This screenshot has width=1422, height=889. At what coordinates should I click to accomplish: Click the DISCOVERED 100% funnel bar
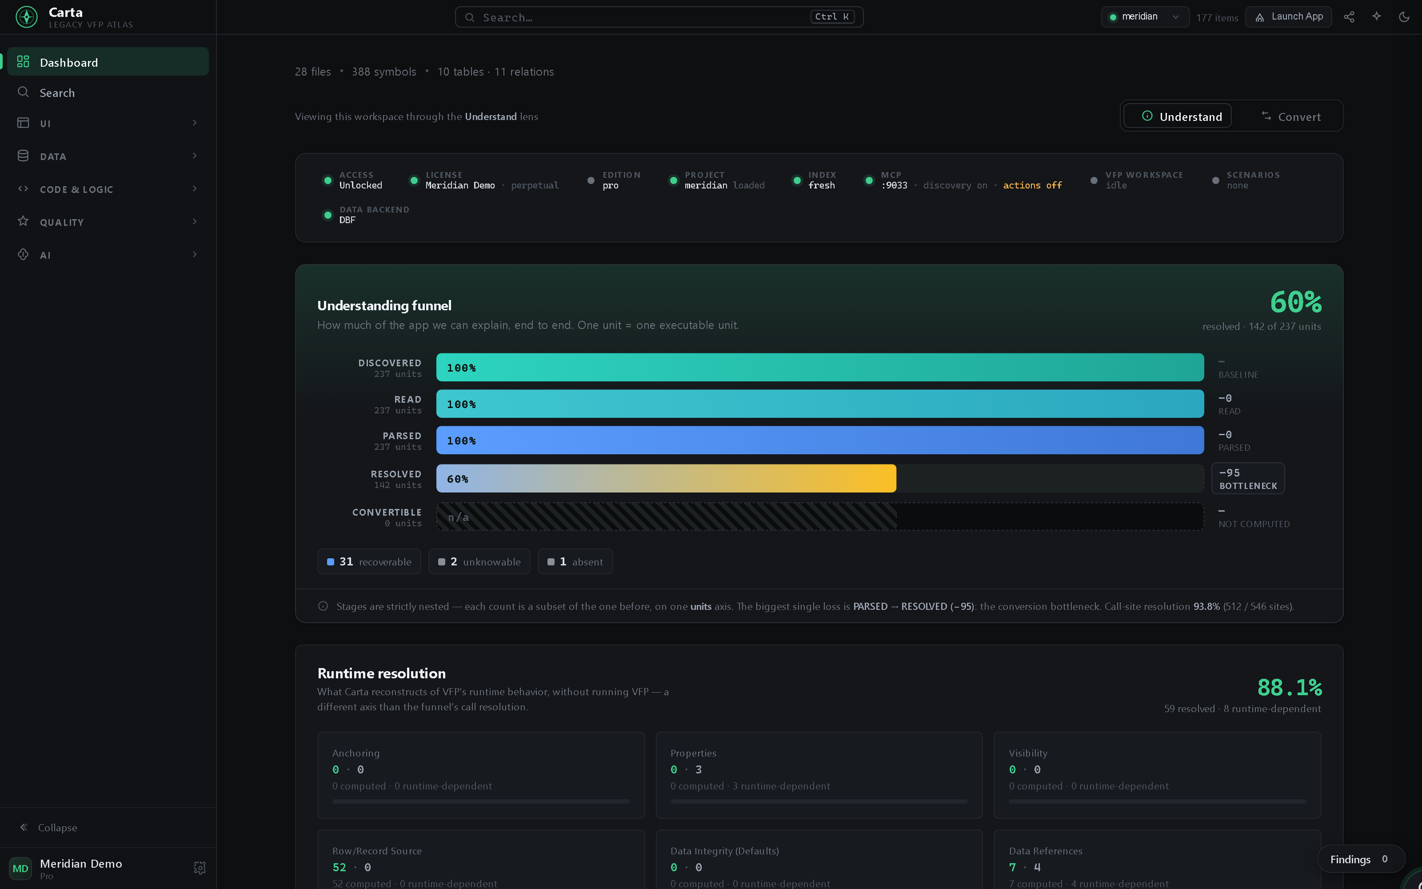(x=820, y=368)
